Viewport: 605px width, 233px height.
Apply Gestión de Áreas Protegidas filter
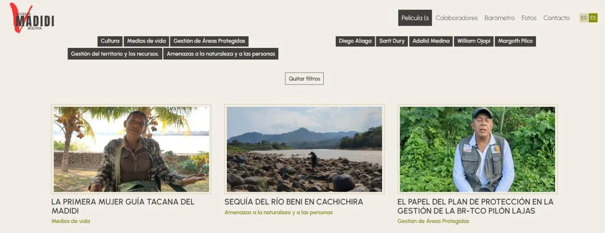coord(209,41)
